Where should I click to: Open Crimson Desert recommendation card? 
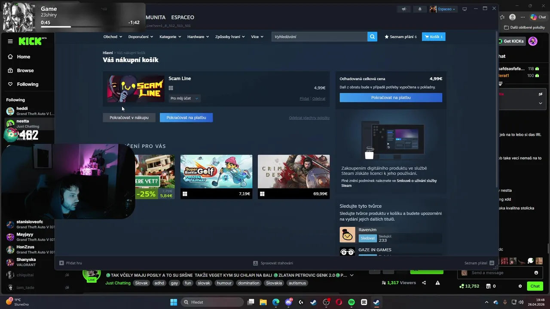click(x=294, y=177)
